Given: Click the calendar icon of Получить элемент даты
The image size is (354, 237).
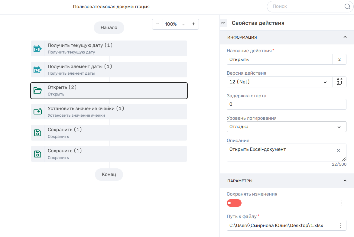Looking at the screenshot, I should coord(37,70).
